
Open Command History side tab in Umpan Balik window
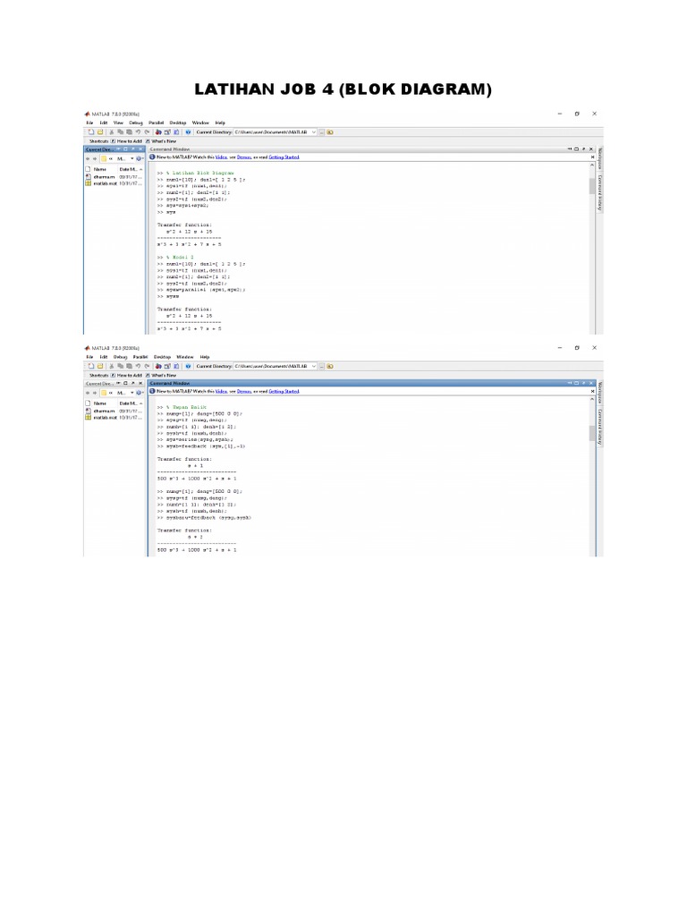(x=600, y=427)
